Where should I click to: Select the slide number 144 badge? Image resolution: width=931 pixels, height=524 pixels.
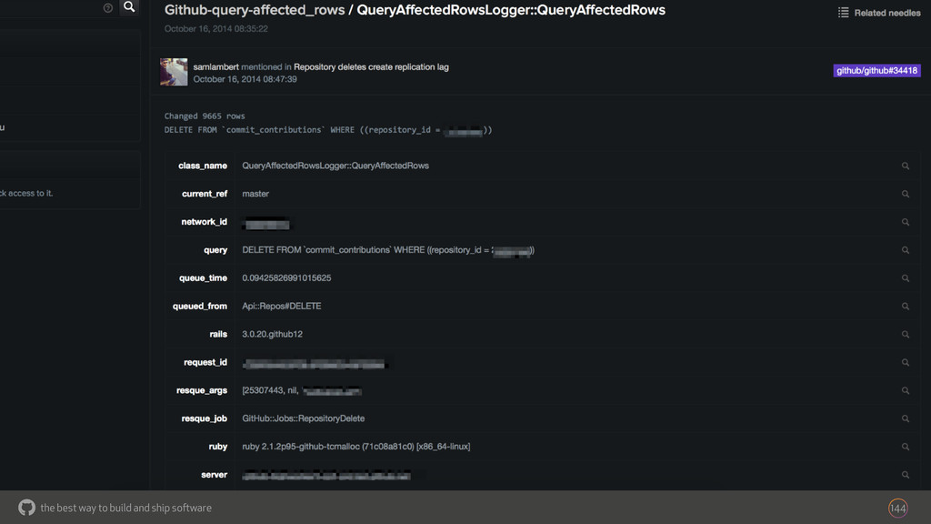coord(897,508)
